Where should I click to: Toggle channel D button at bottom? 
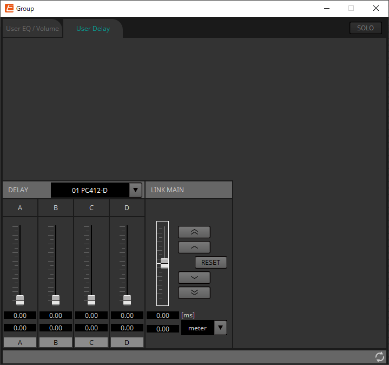tap(127, 342)
